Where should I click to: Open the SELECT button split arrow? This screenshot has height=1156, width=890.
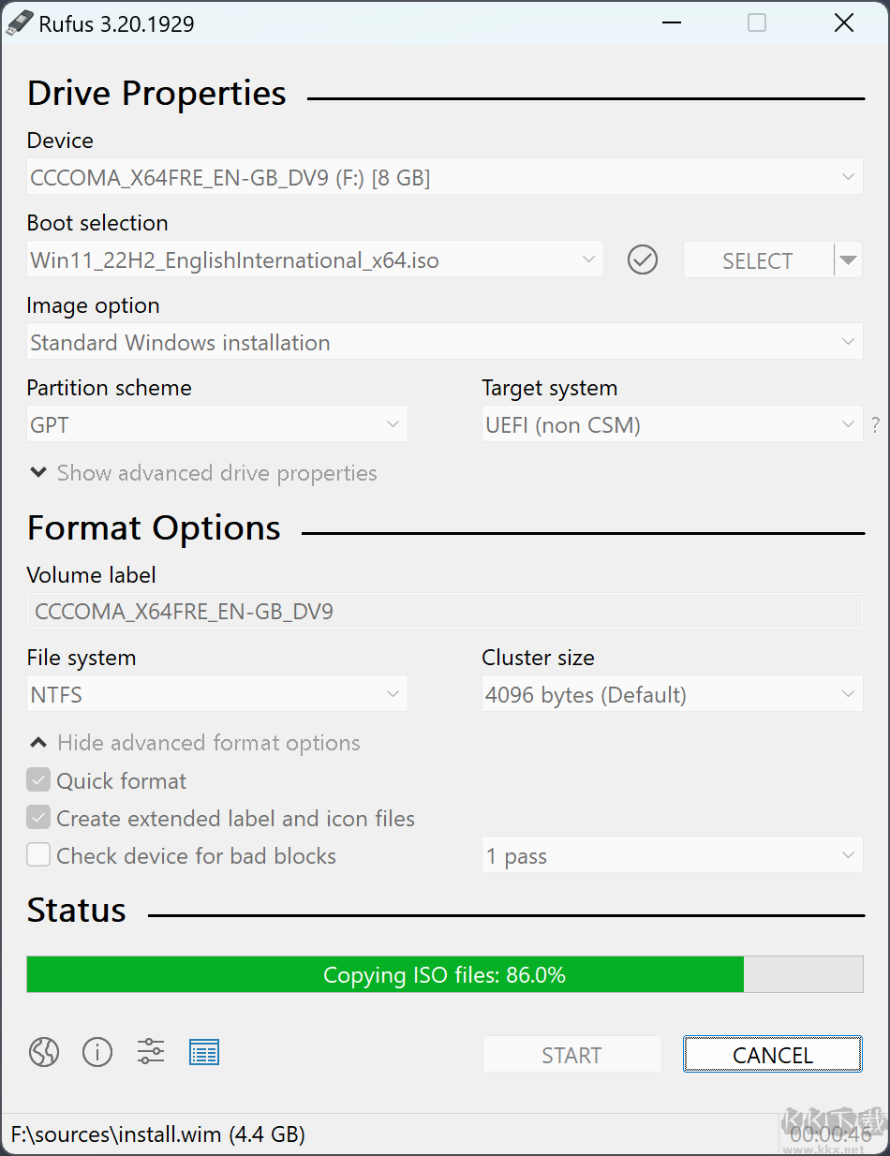click(x=848, y=260)
